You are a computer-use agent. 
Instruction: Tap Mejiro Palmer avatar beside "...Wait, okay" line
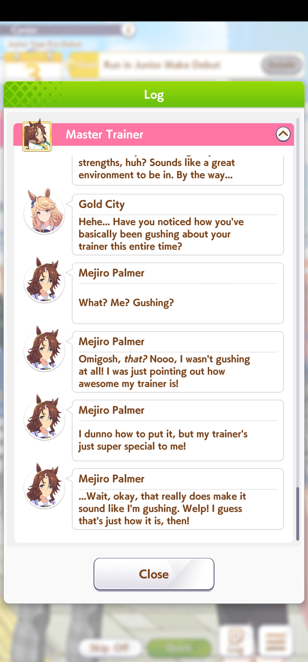coord(44,486)
